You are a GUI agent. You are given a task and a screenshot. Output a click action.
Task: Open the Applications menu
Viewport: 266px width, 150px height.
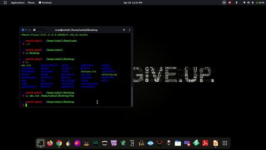[x=17, y=2]
